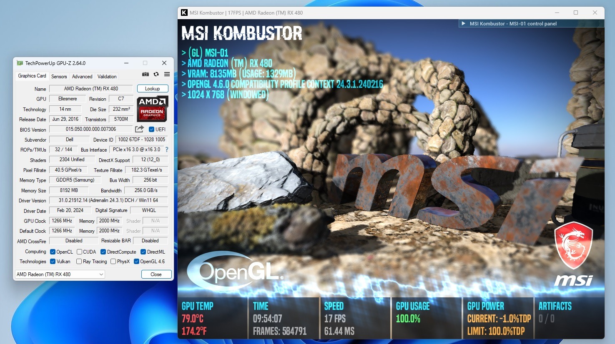The width and height of the screenshot is (615, 344).
Task: Open the GPU selection dropdown
Action: click(x=60, y=274)
